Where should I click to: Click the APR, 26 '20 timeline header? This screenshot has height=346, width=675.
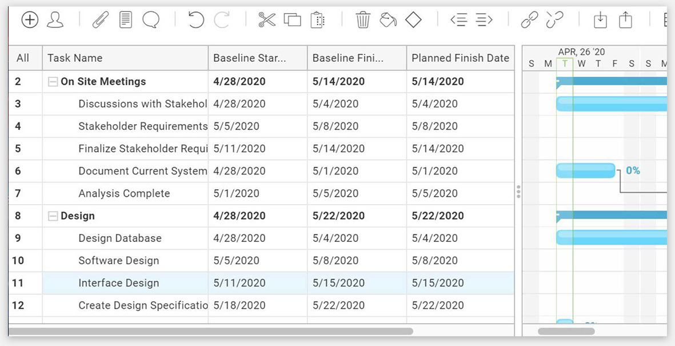click(582, 52)
